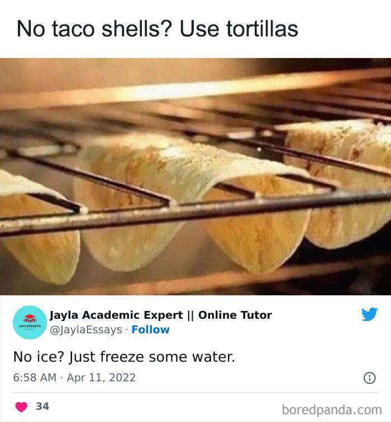Select the tweet text about freezing water
391x422 pixels.
pos(124,357)
